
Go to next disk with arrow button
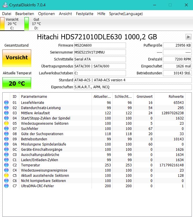(188, 37)
